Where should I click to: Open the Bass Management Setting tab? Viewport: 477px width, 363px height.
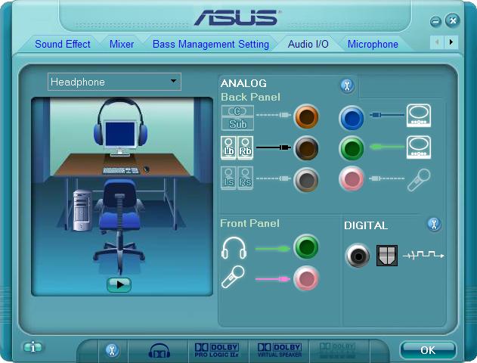pyautogui.click(x=210, y=44)
